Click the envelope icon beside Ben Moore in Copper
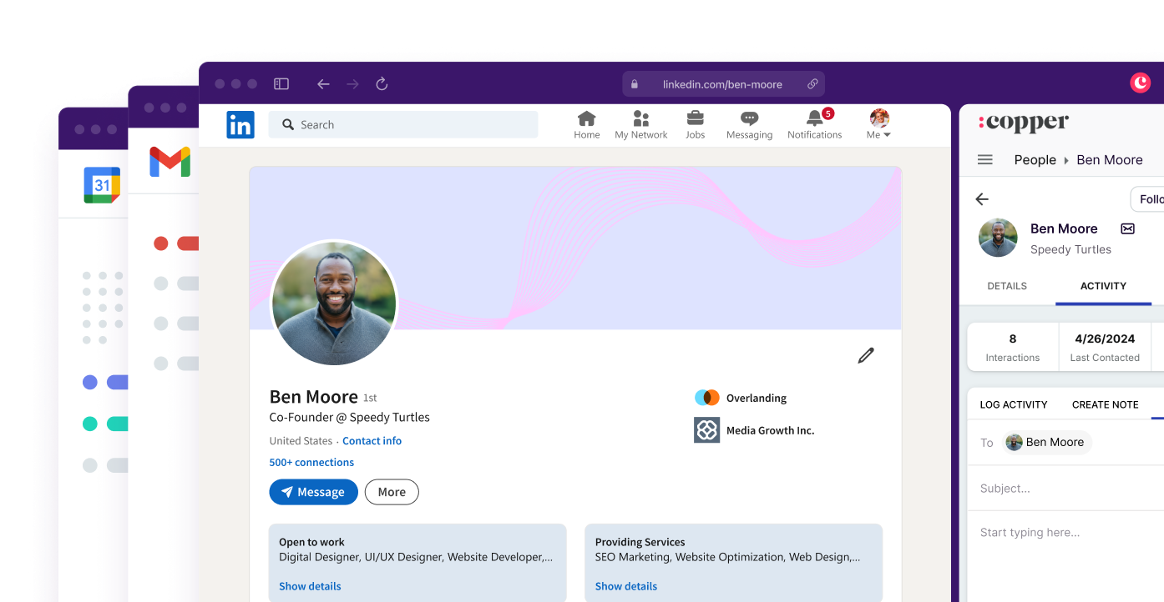Viewport: 1164px width, 602px height. coord(1127,228)
